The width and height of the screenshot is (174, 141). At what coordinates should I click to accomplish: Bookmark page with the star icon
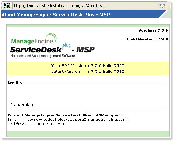162,5
